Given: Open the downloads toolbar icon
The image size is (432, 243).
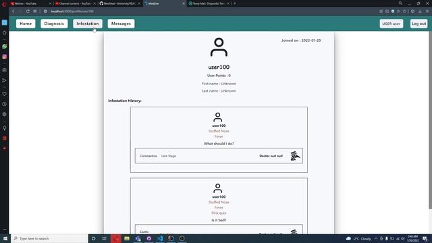Looking at the screenshot, I should pyautogui.click(x=420, y=11).
